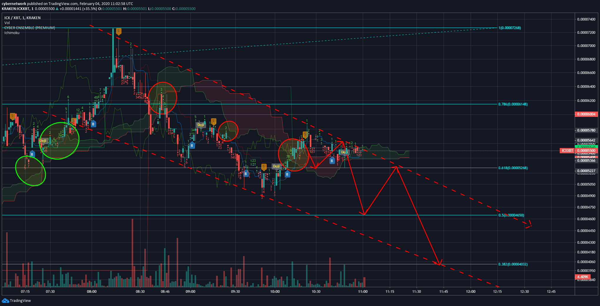The height and width of the screenshot is (306, 600).
Task: Click the Fibonacci label 0.5(0.00004650)
Action: point(511,215)
